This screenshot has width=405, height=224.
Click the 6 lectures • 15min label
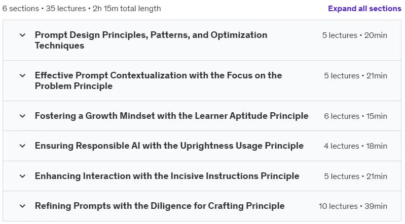coord(356,116)
